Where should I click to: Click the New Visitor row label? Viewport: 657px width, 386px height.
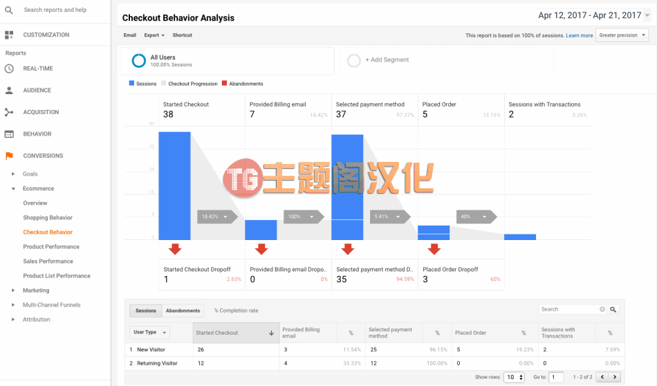[151, 349]
